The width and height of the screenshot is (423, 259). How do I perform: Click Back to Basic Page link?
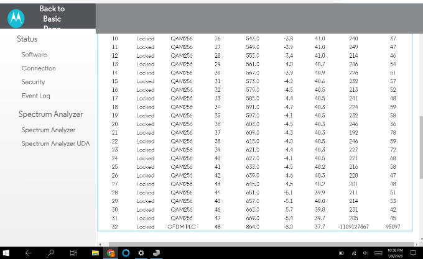[52, 19]
